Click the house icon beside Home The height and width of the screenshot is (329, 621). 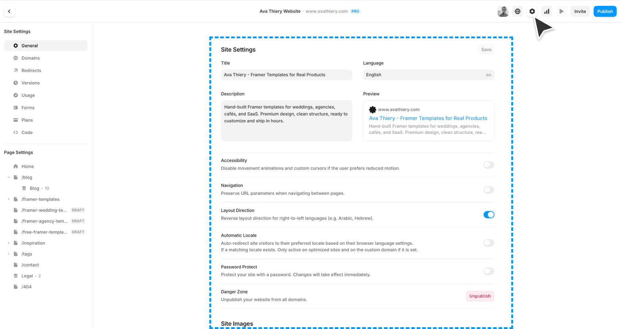(x=16, y=166)
